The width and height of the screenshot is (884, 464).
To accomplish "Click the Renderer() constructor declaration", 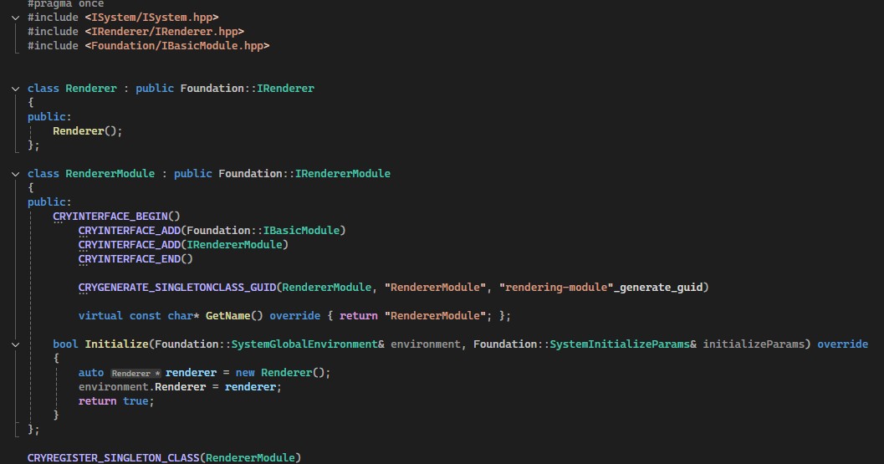I will click(x=88, y=131).
